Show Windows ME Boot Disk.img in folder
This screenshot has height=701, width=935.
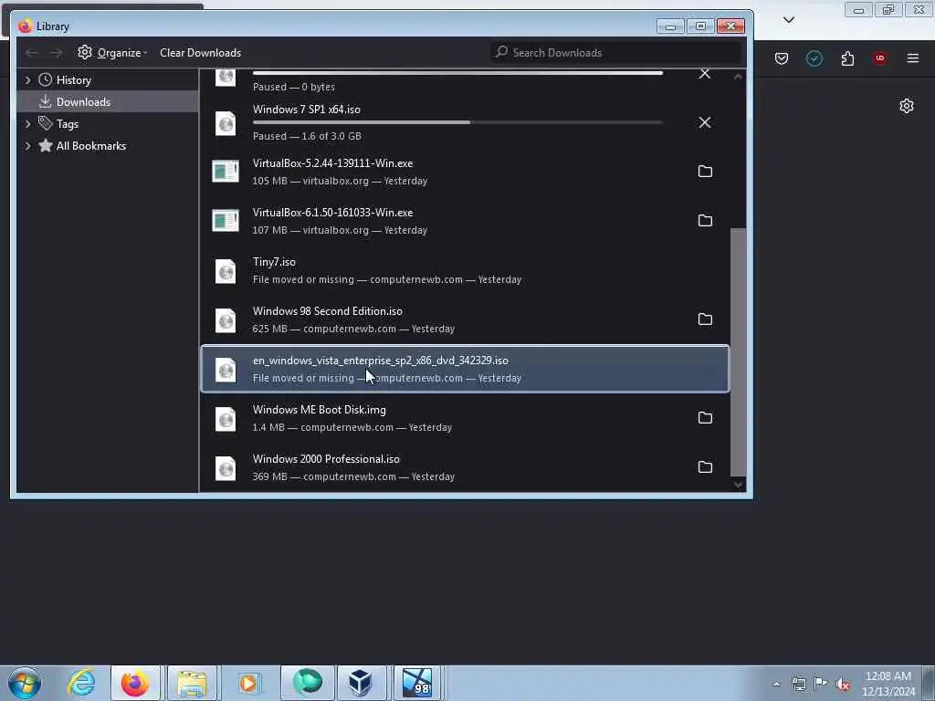tap(705, 418)
